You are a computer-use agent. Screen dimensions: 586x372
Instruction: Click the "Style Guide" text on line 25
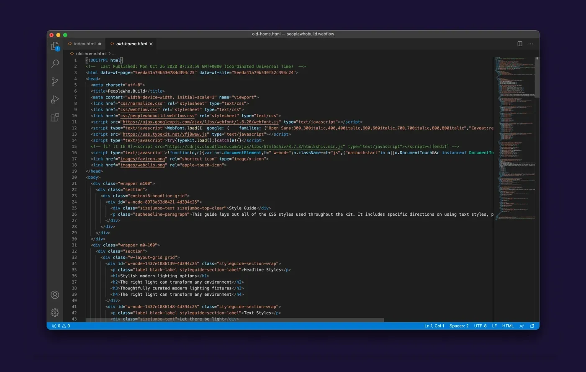click(243, 208)
